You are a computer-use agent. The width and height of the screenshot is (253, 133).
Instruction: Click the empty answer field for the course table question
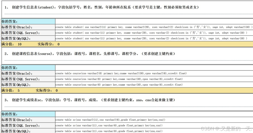tap(154, 68)
